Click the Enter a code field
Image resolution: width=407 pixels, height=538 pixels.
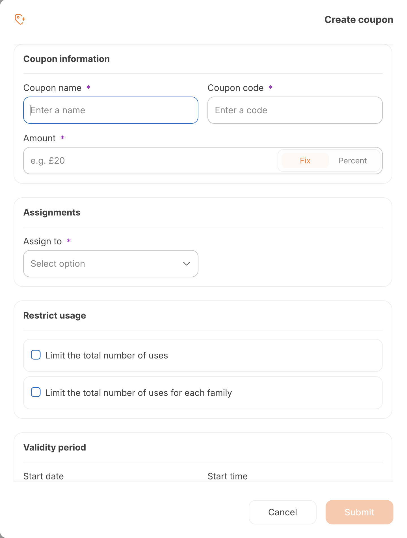point(295,110)
